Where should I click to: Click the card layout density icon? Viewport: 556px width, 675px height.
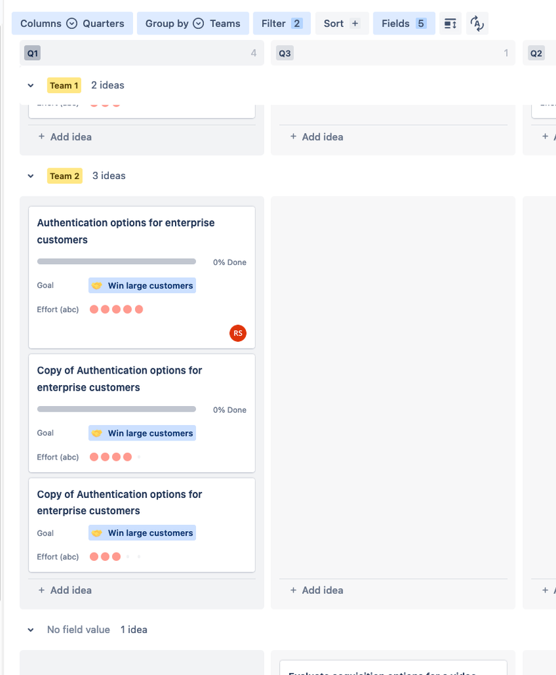[450, 23]
